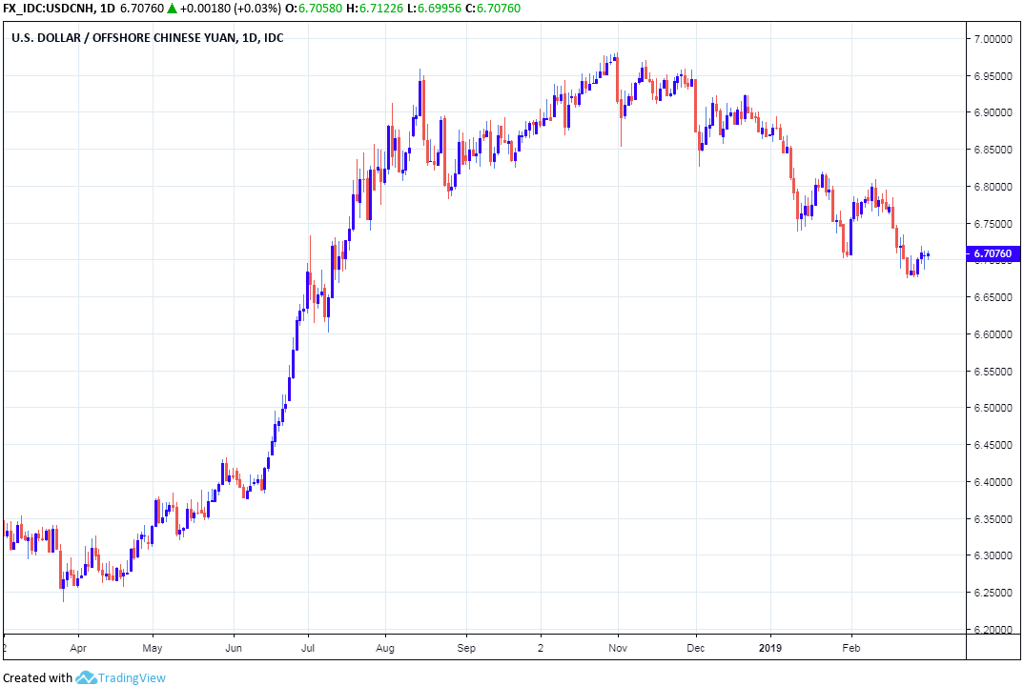Click the 7.00000 price axis label

tap(993, 39)
